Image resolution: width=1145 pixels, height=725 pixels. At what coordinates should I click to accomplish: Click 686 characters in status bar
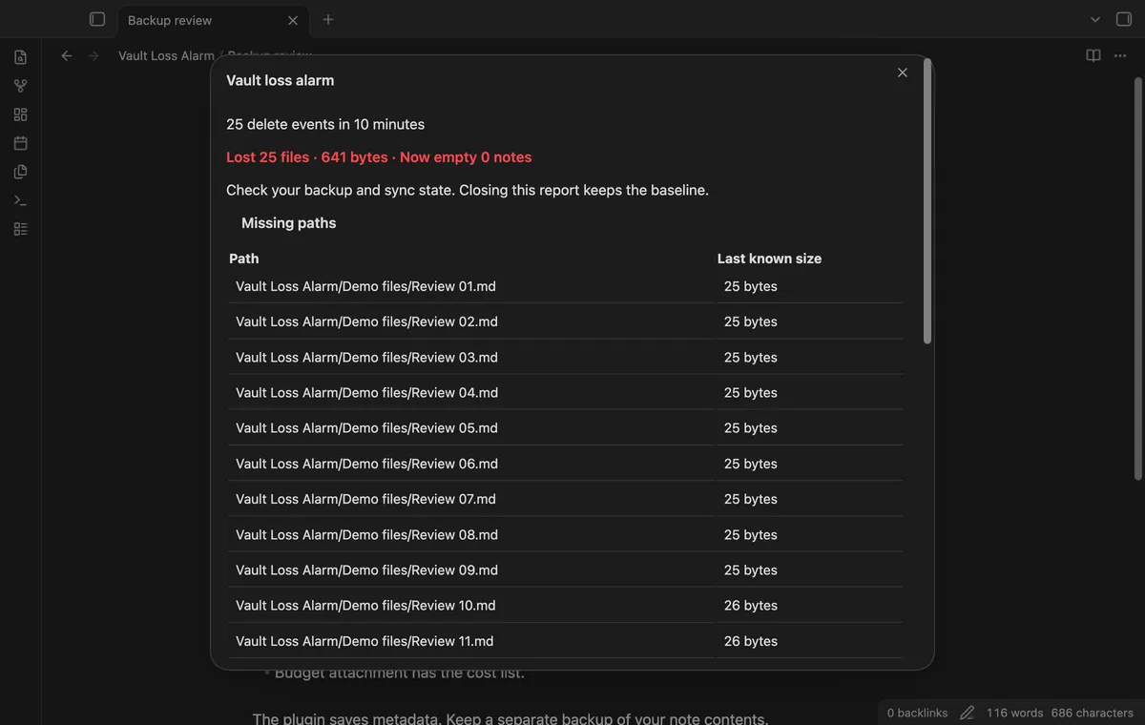click(1093, 713)
